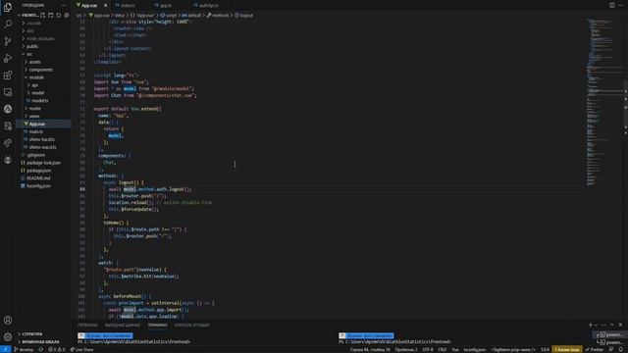Click New Folder icon in explorer header
The width and height of the screenshot is (628, 353).
pyautogui.click(x=51, y=16)
